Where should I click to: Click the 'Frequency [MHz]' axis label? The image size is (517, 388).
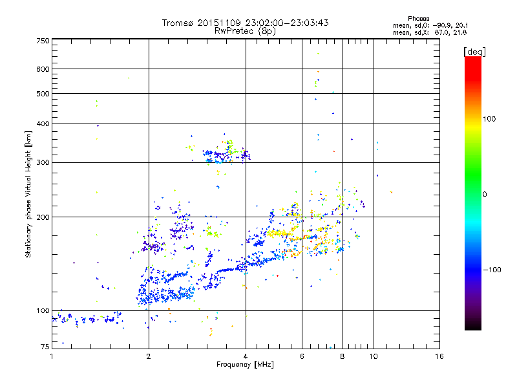[245, 365]
